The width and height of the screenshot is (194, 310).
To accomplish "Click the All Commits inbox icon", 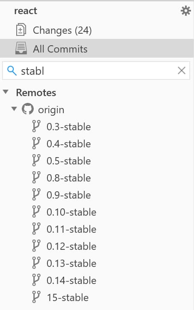I will [x=21, y=48].
